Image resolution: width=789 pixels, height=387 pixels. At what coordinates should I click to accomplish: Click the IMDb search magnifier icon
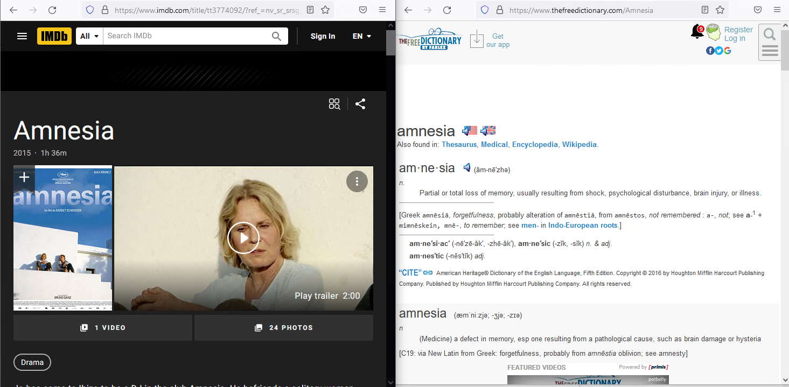coord(276,36)
